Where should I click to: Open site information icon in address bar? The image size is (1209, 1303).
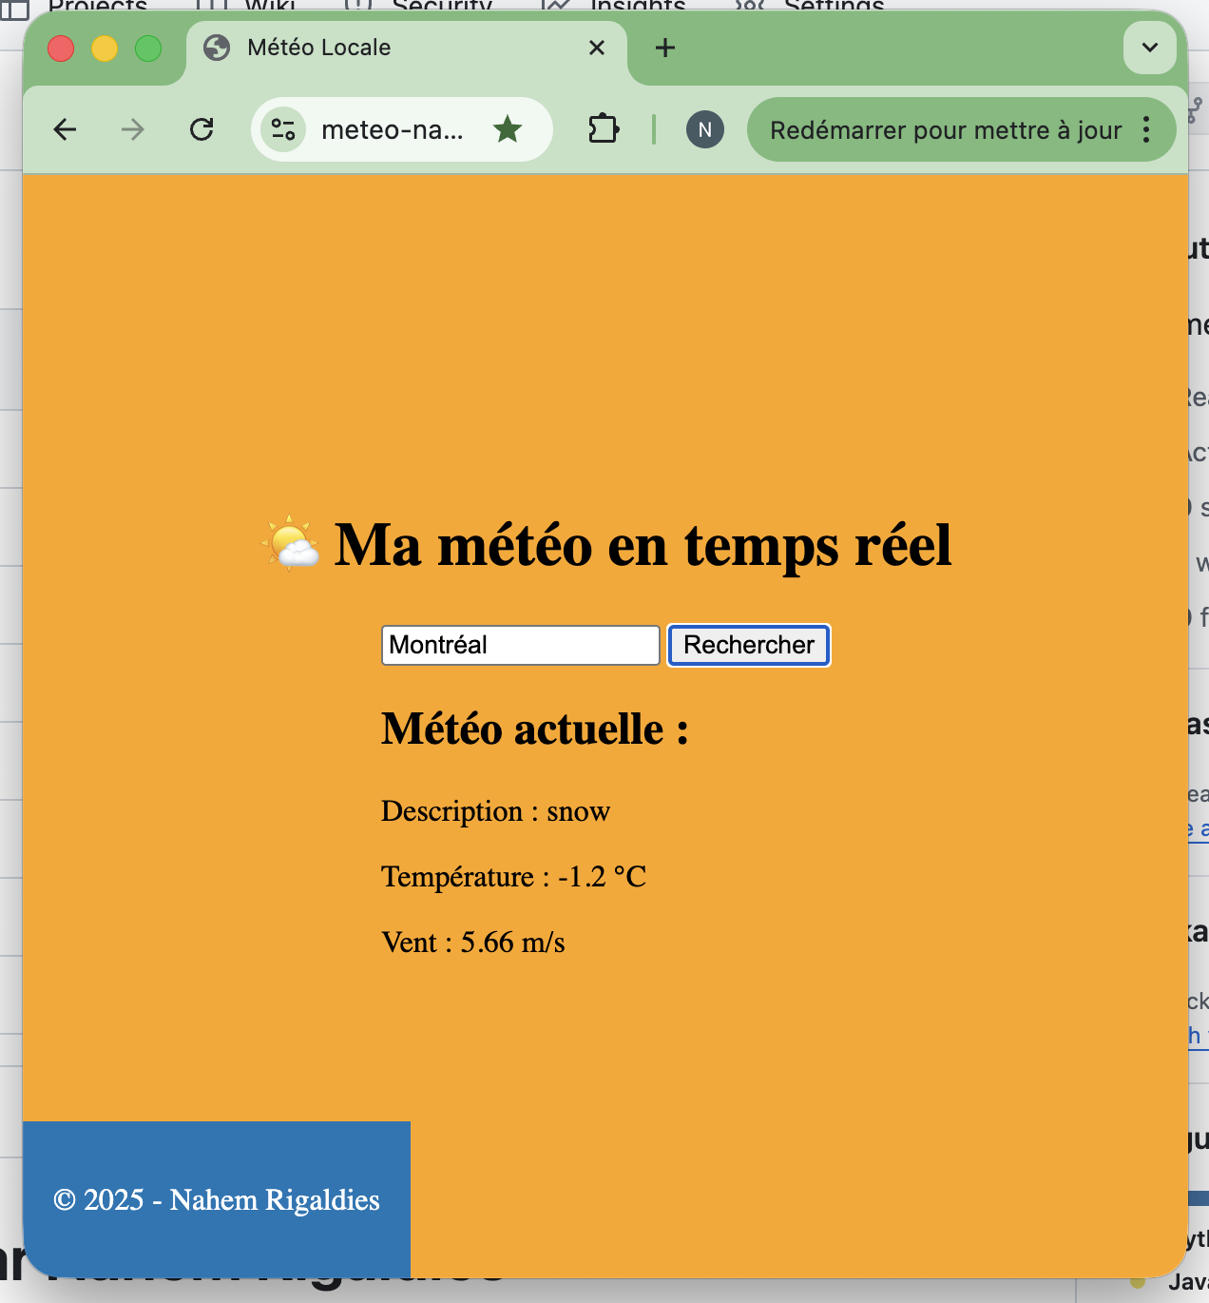tap(283, 129)
